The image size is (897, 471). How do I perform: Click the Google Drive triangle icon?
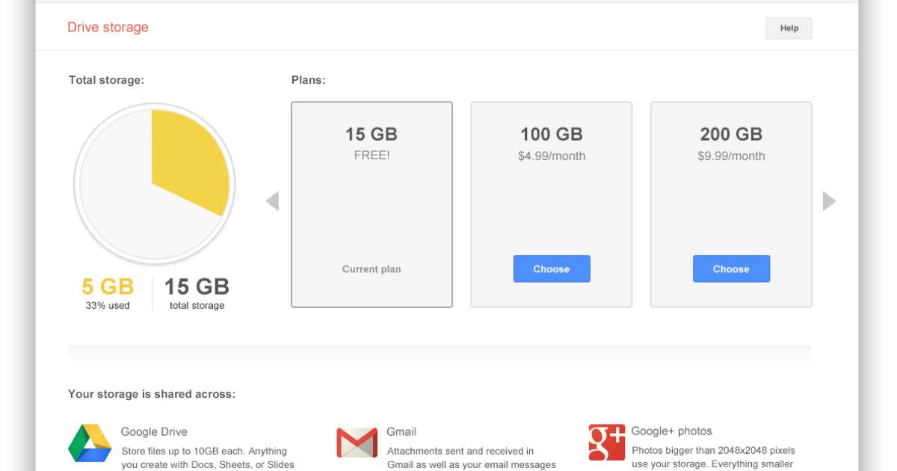coord(90,443)
